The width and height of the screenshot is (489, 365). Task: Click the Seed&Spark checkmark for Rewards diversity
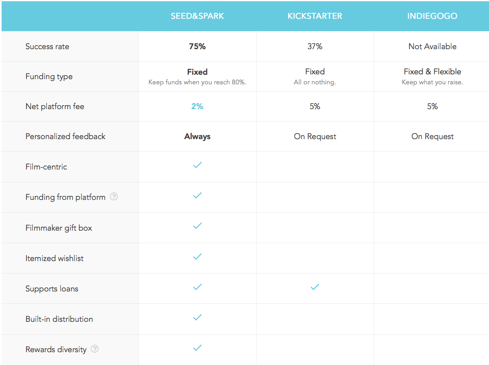[x=197, y=348]
